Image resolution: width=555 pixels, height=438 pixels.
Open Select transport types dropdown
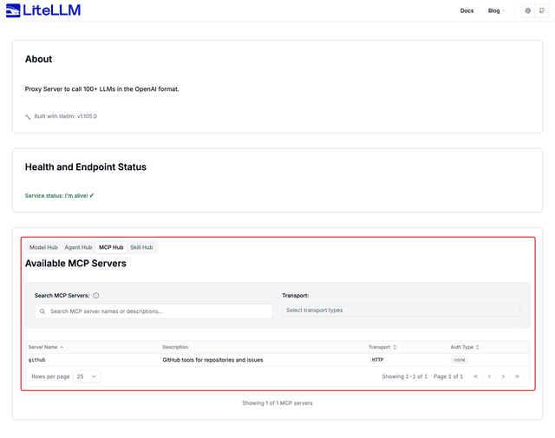(x=401, y=311)
